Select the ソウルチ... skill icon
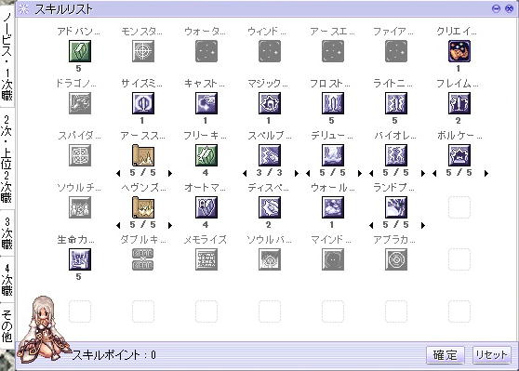 pos(80,207)
